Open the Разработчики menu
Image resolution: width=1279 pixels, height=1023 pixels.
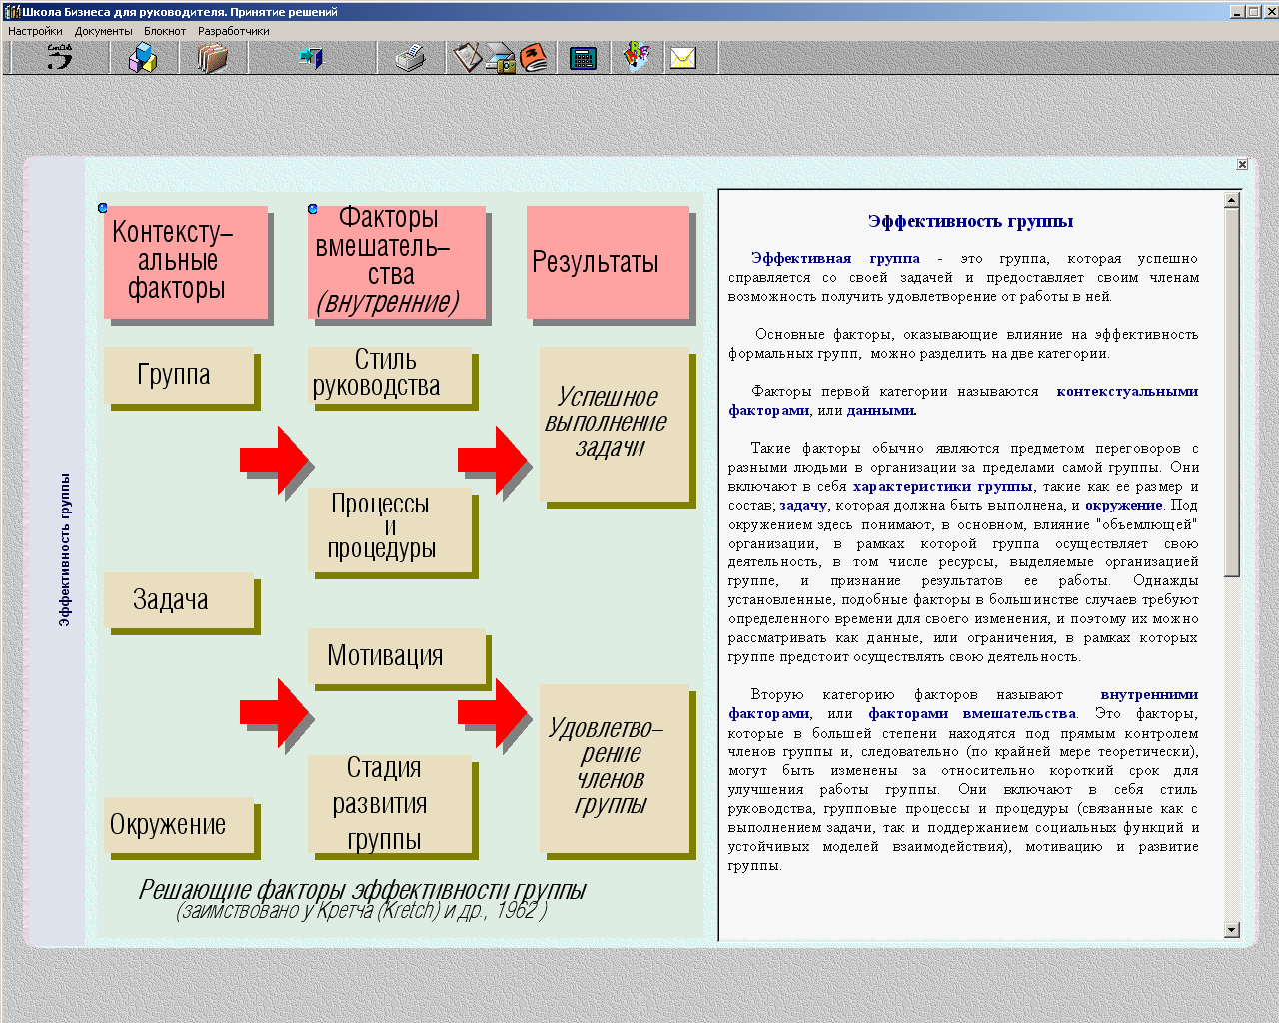click(234, 31)
